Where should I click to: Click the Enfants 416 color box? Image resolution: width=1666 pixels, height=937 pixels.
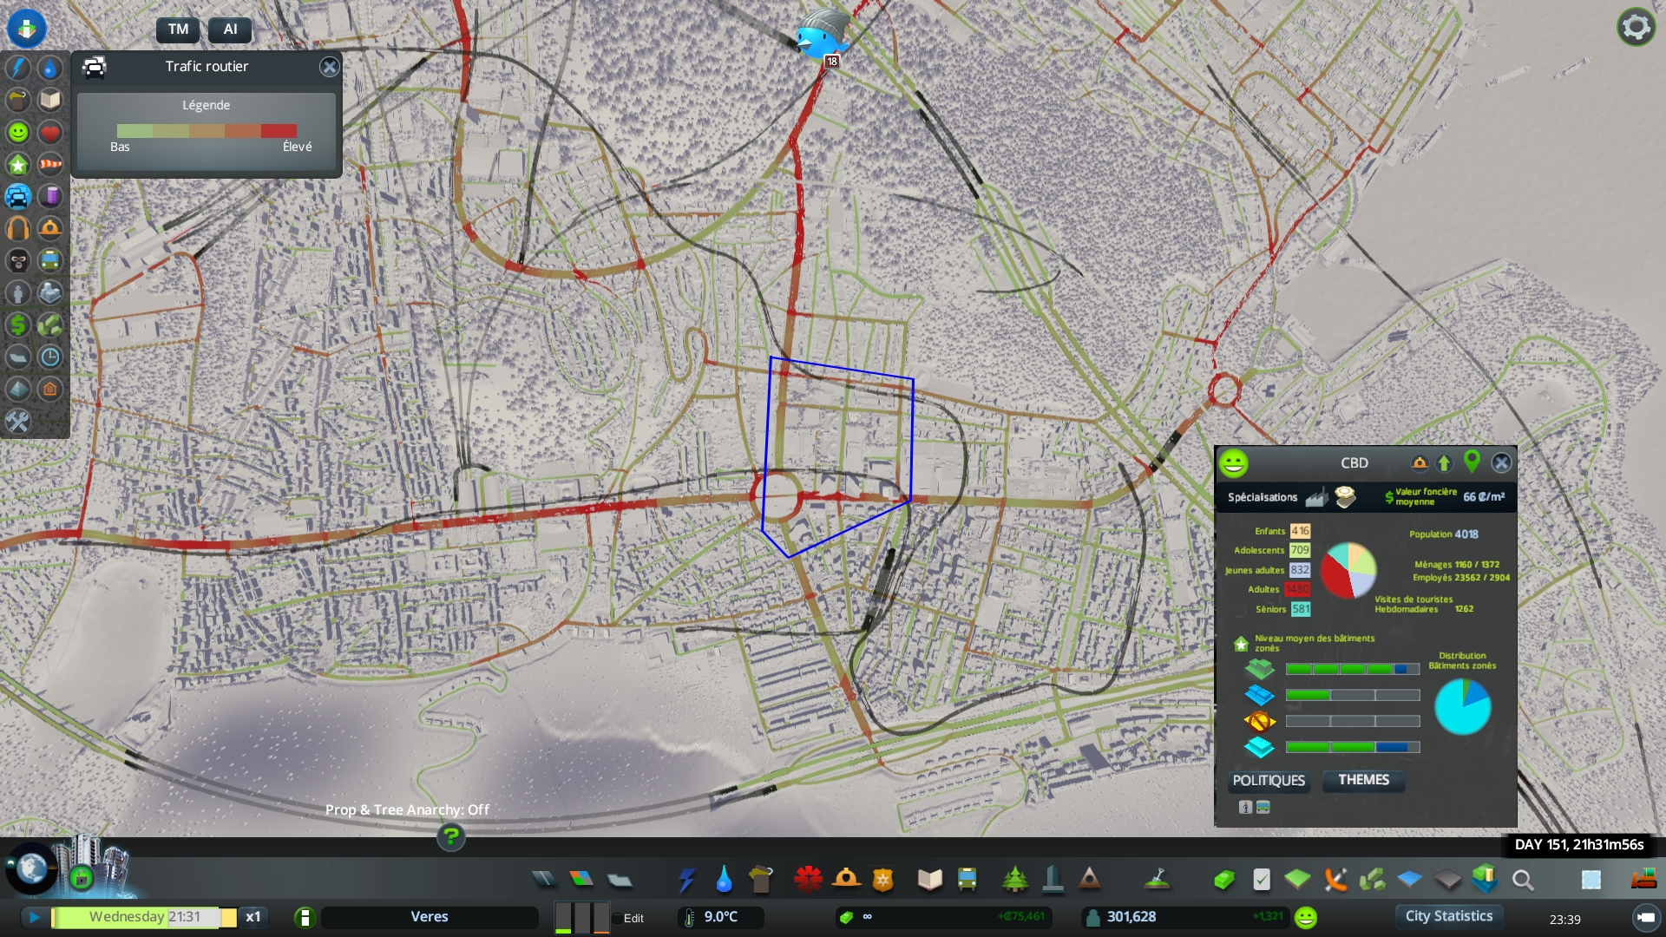tap(1300, 531)
